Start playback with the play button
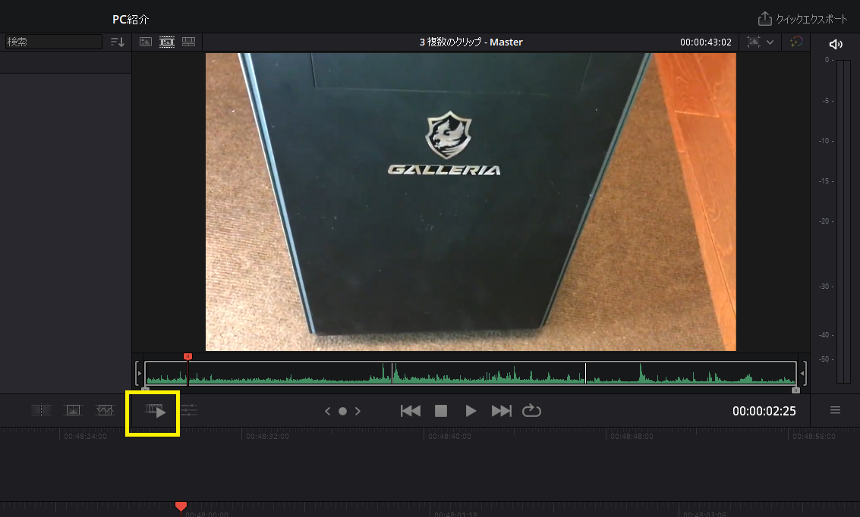This screenshot has height=517, width=860. [471, 411]
